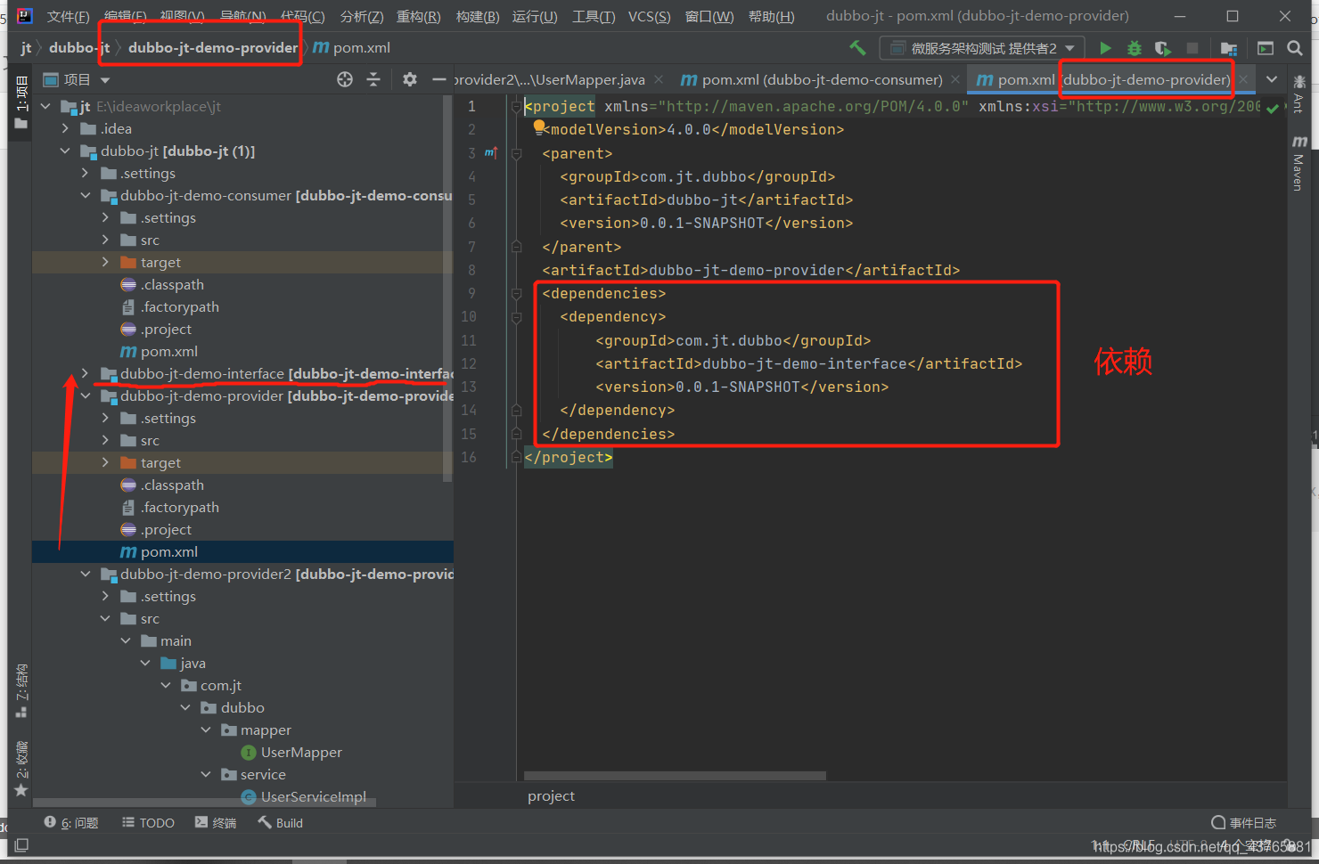Image resolution: width=1319 pixels, height=864 pixels.
Task: Switch to the UserMapper.java editor tab
Action: (550, 79)
